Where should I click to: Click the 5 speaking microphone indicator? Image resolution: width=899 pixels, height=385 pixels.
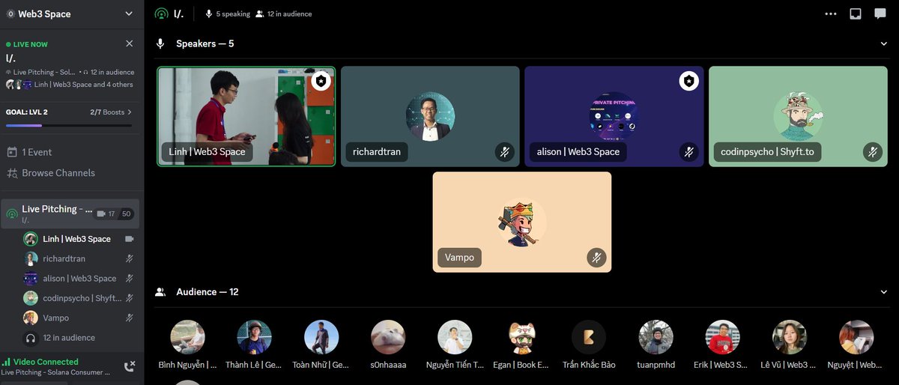click(x=227, y=13)
